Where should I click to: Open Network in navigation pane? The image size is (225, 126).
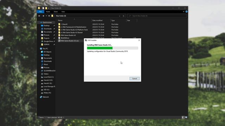(46, 97)
